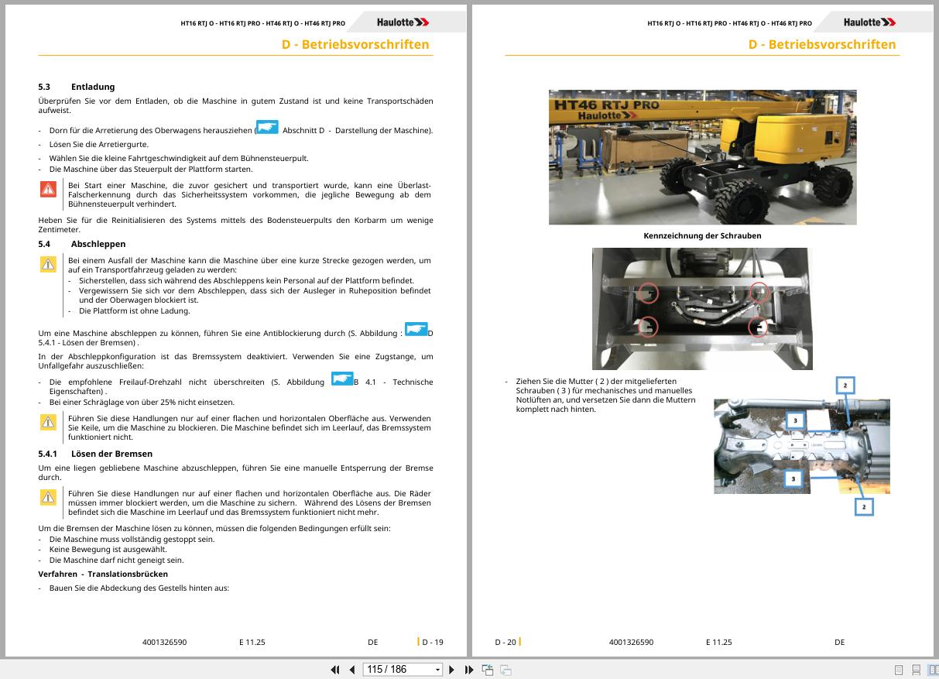Click the right page title 'D - Betriebsvorschriften'
939x679 pixels.
tap(822, 44)
